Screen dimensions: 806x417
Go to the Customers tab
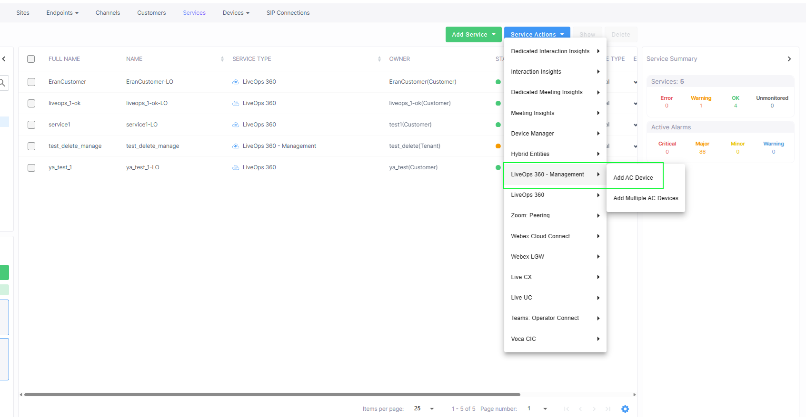(x=151, y=13)
